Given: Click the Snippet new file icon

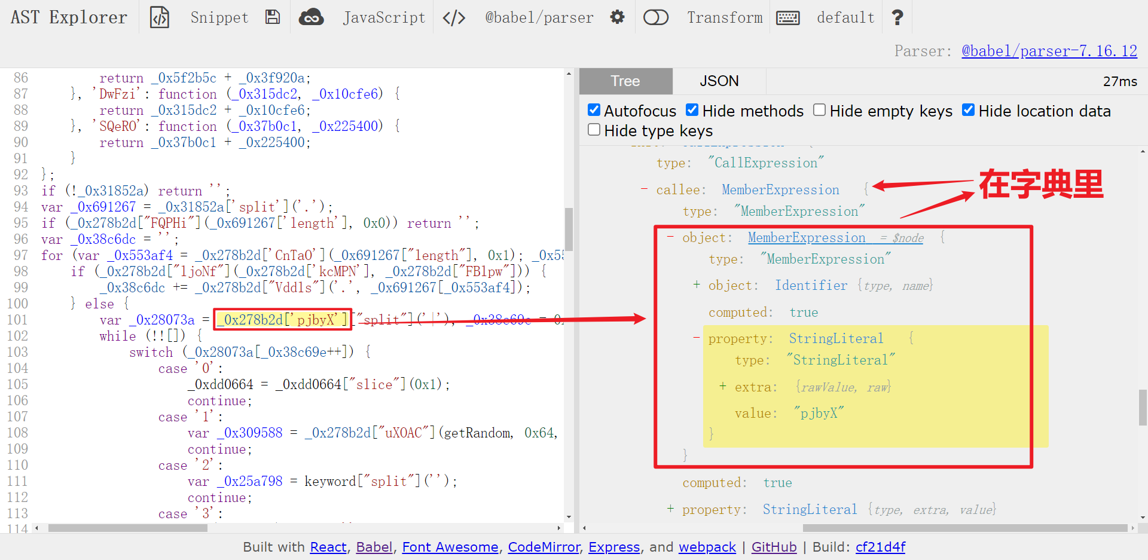Looking at the screenshot, I should tap(160, 17).
